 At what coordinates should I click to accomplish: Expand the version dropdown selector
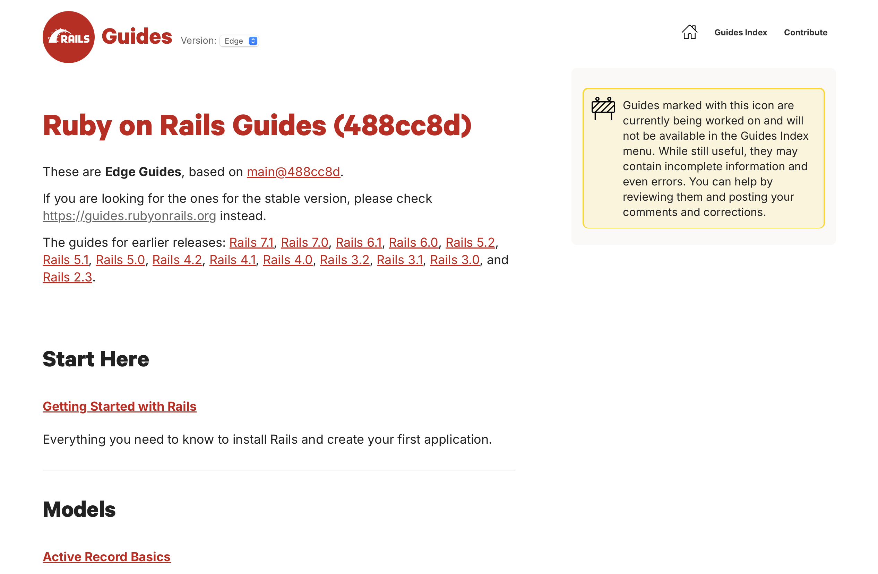click(240, 40)
